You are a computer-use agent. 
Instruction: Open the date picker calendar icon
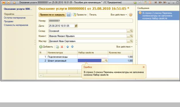[x=76, y=26]
